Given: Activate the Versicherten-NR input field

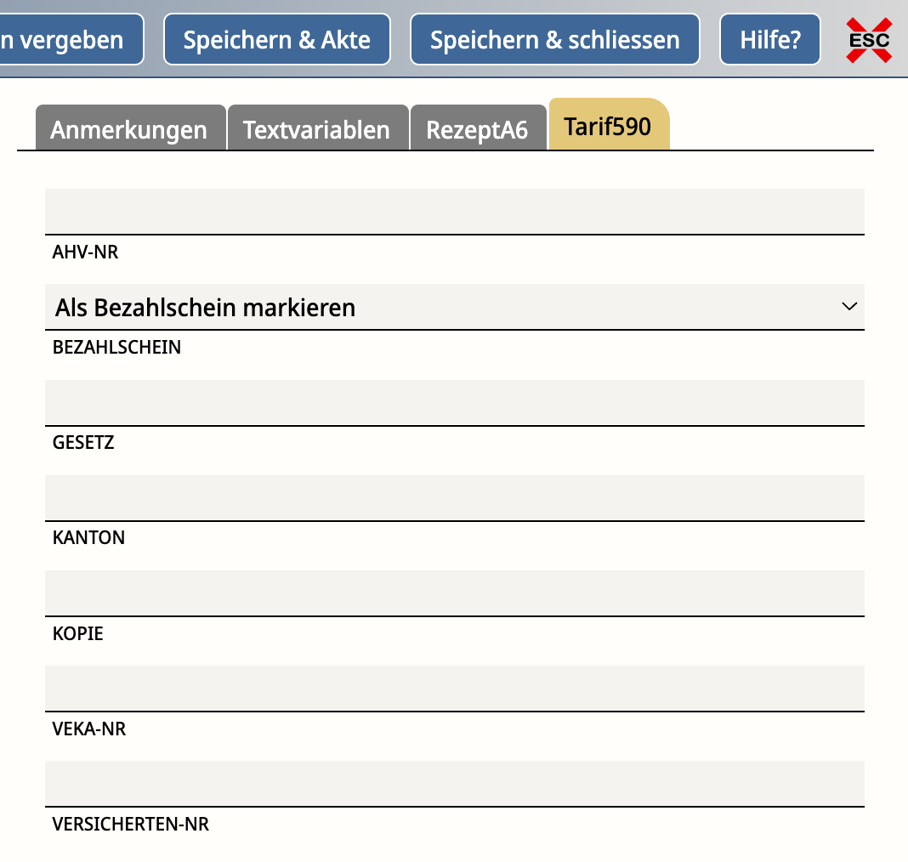Looking at the screenshot, I should 454,783.
